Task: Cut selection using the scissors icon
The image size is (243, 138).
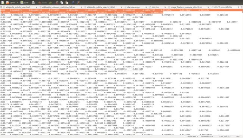Action: tap(57, 3)
